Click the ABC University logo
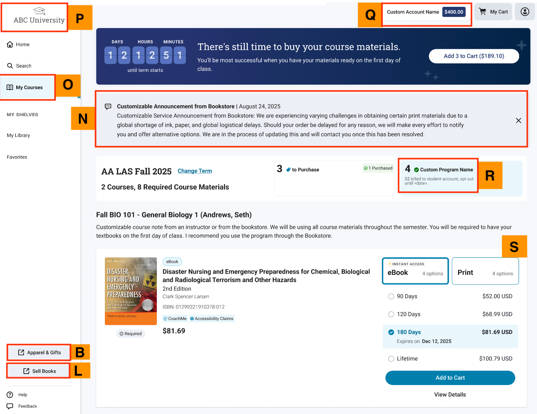 (39, 16)
